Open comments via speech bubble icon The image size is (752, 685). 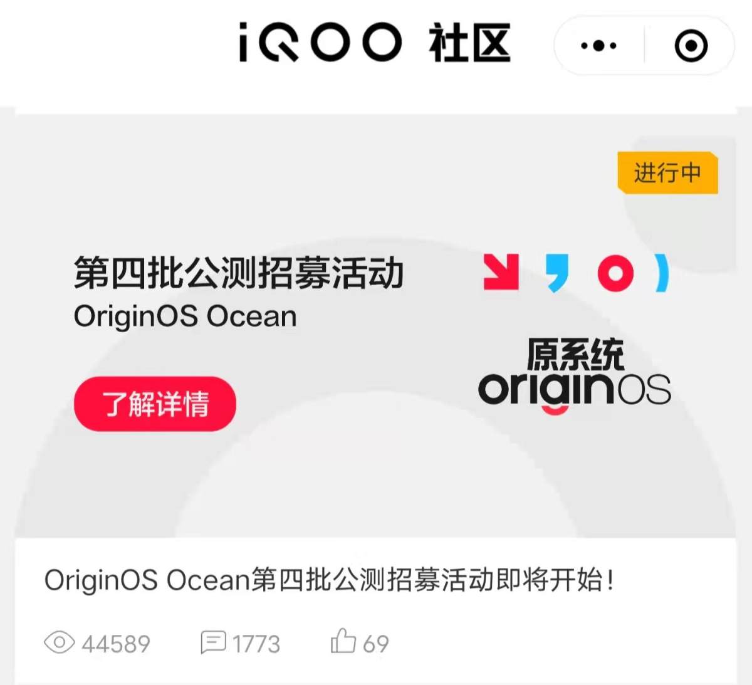[213, 642]
